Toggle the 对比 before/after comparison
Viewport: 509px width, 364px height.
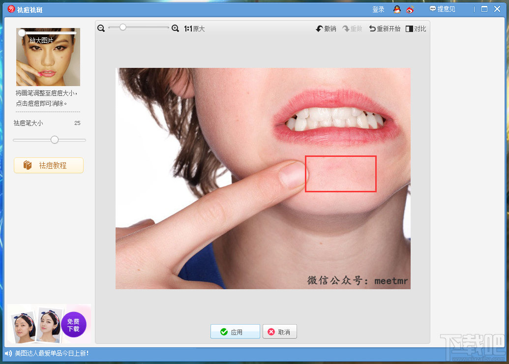416,29
